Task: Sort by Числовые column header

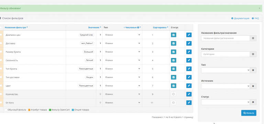Action: 132,27
